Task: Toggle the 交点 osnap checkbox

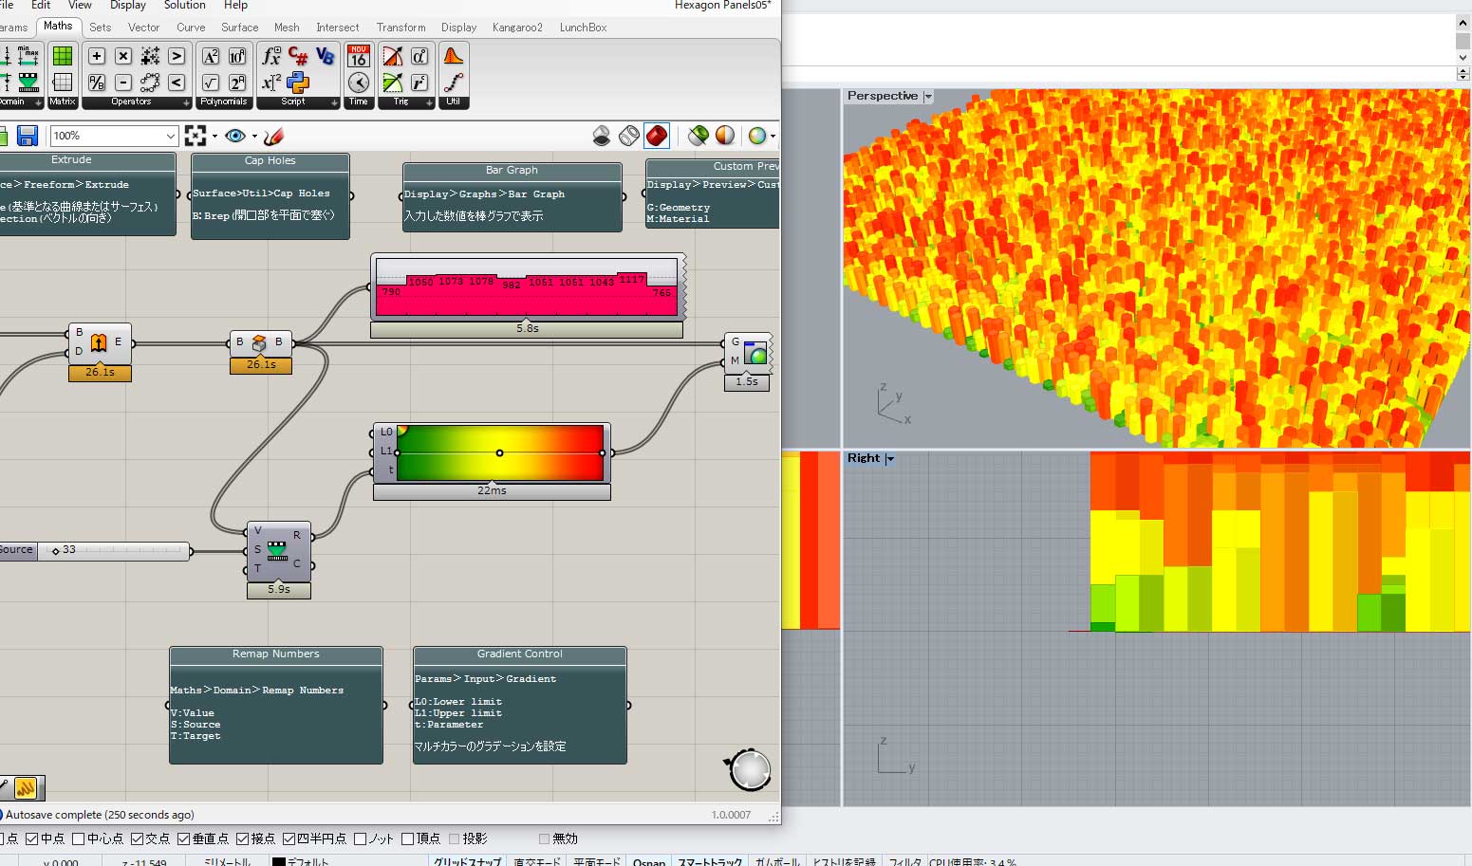Action: [x=137, y=838]
